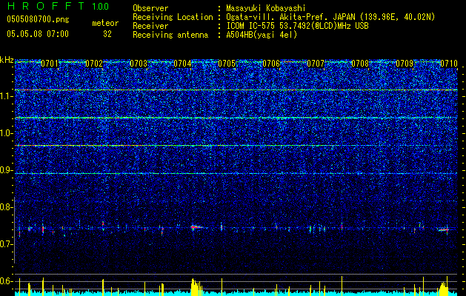Click the 0.9 kHz axis label
Screen dimensions: 466x296
click(x=7, y=170)
